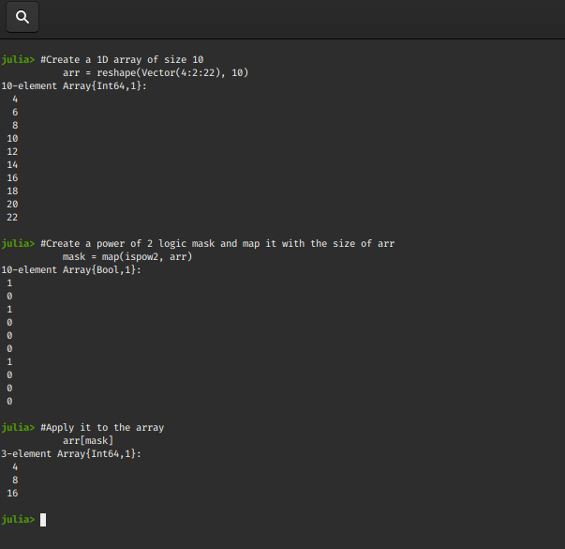Select the "10-element Array{Int64,1}:" output header

tap(74, 85)
